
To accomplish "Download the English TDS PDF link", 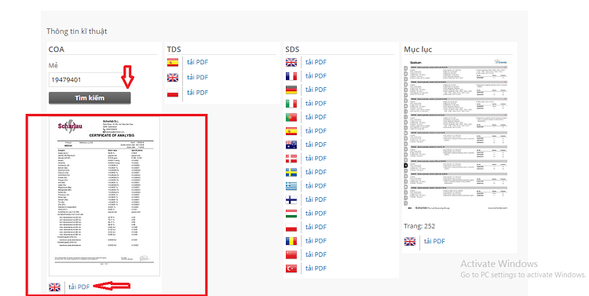I will click(x=198, y=78).
